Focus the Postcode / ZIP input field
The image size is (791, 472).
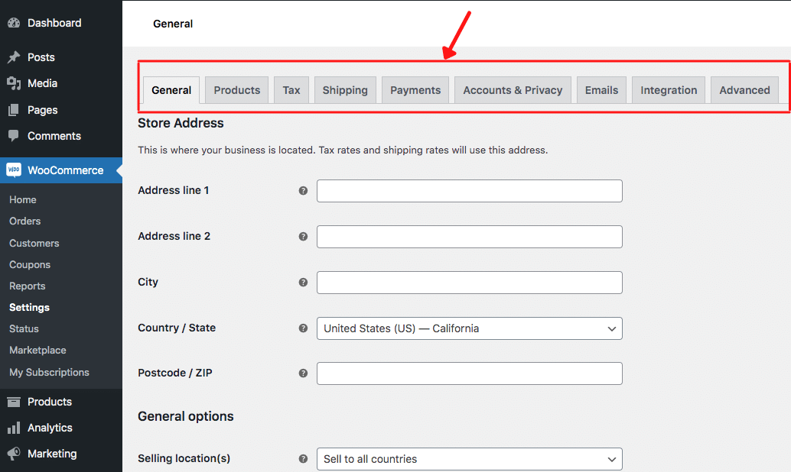[469, 373]
